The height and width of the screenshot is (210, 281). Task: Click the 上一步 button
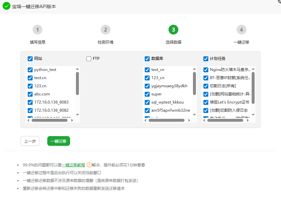[30, 141]
